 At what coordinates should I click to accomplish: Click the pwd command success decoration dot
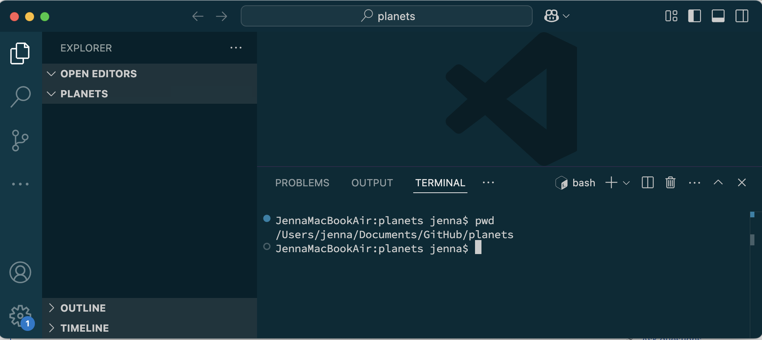pos(267,218)
